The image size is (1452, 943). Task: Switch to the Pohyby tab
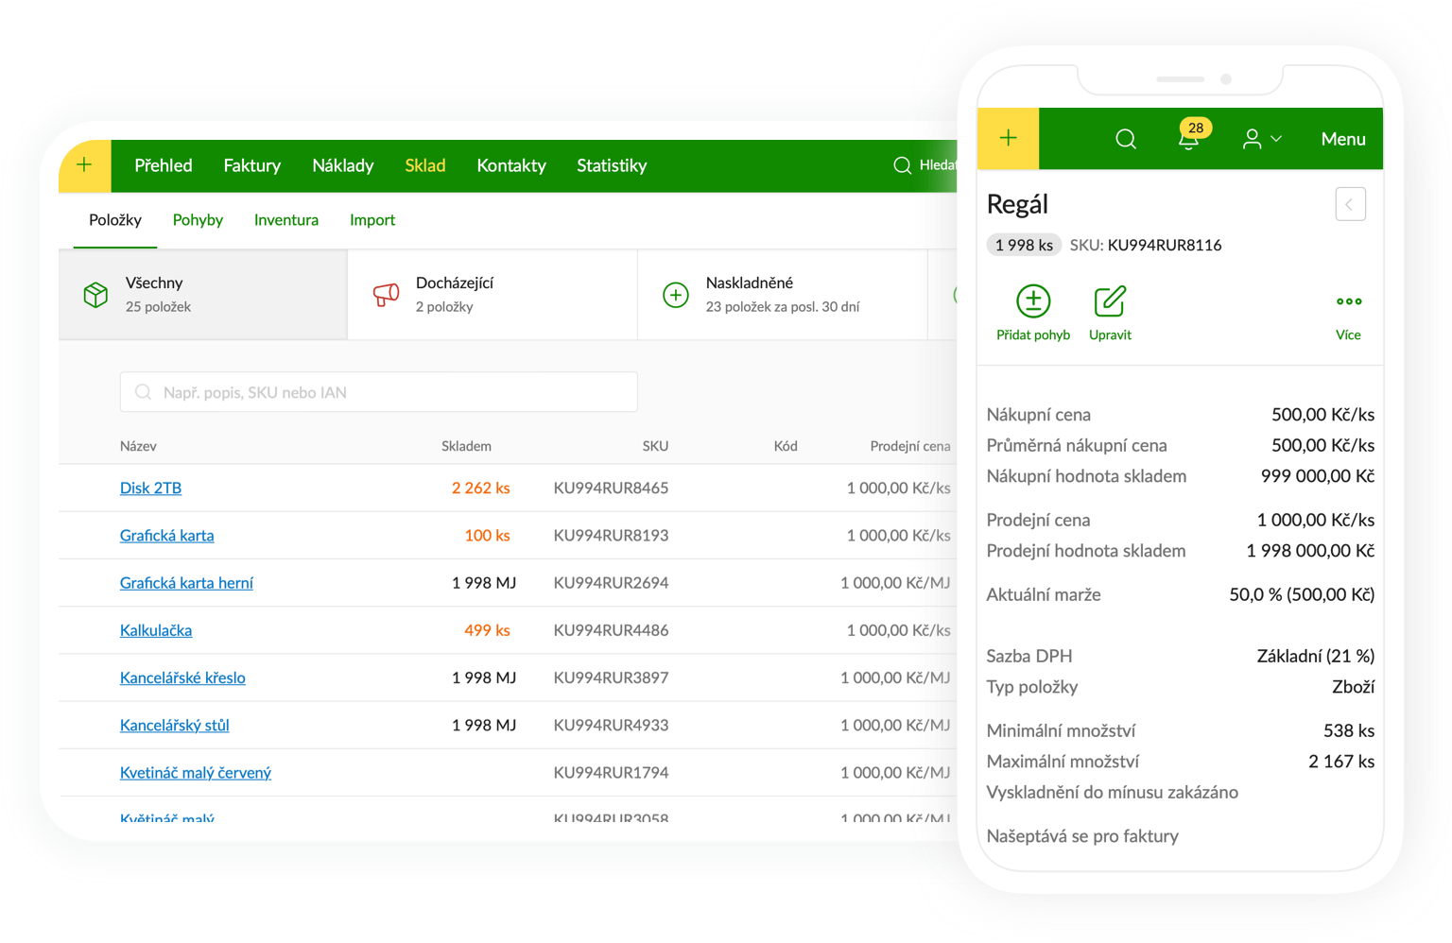coord(198,220)
